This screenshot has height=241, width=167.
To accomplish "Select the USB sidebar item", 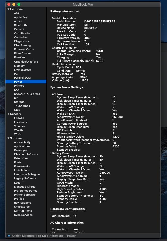I will pos(17,110).
